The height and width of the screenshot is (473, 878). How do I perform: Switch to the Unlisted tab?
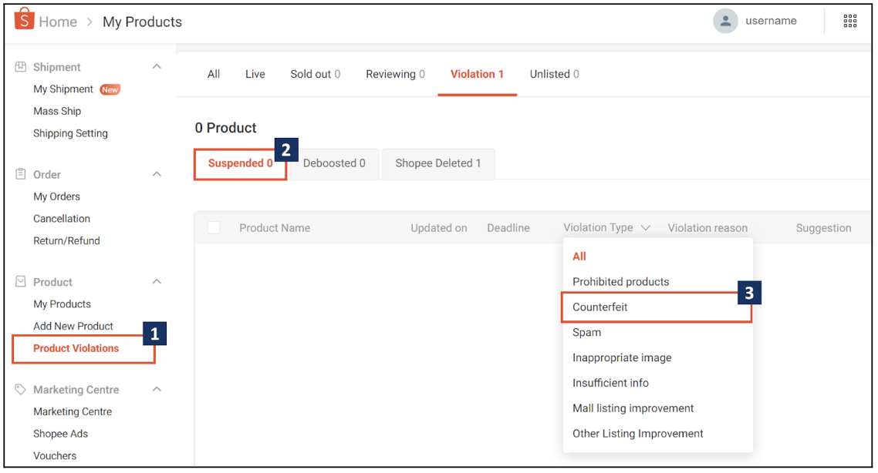pos(554,75)
